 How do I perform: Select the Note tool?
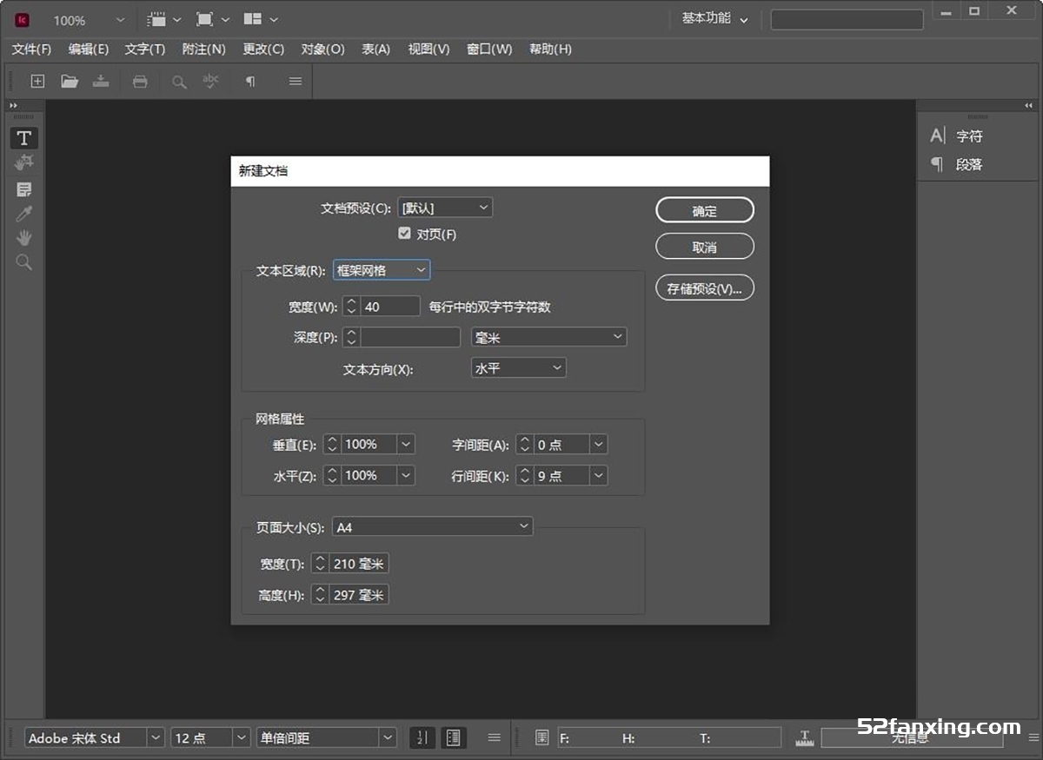point(23,189)
